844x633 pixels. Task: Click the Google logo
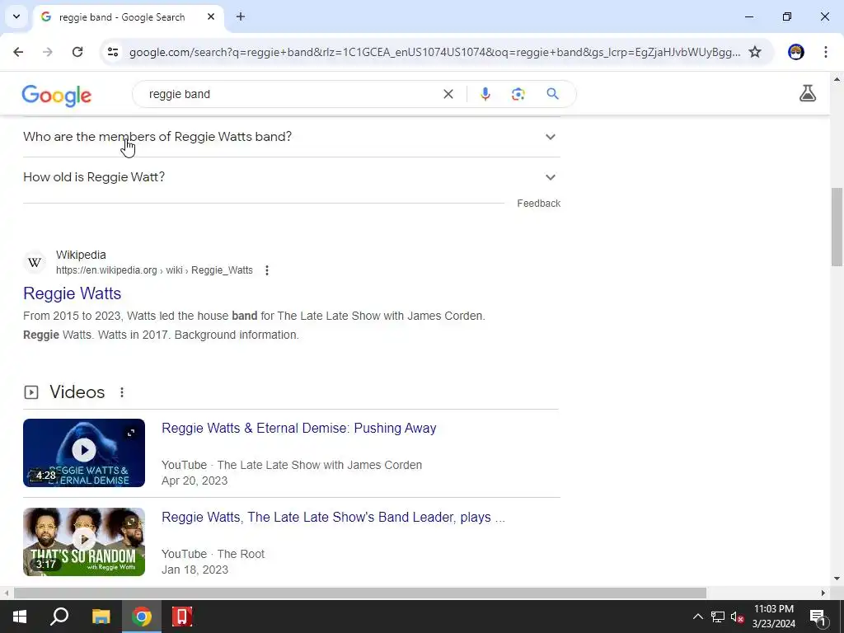[x=57, y=96]
